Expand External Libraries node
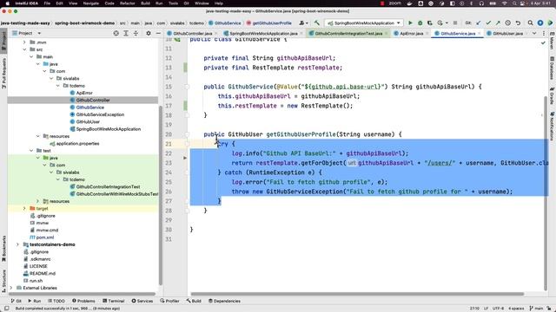This screenshot has width=556, height=312. click(x=11, y=288)
